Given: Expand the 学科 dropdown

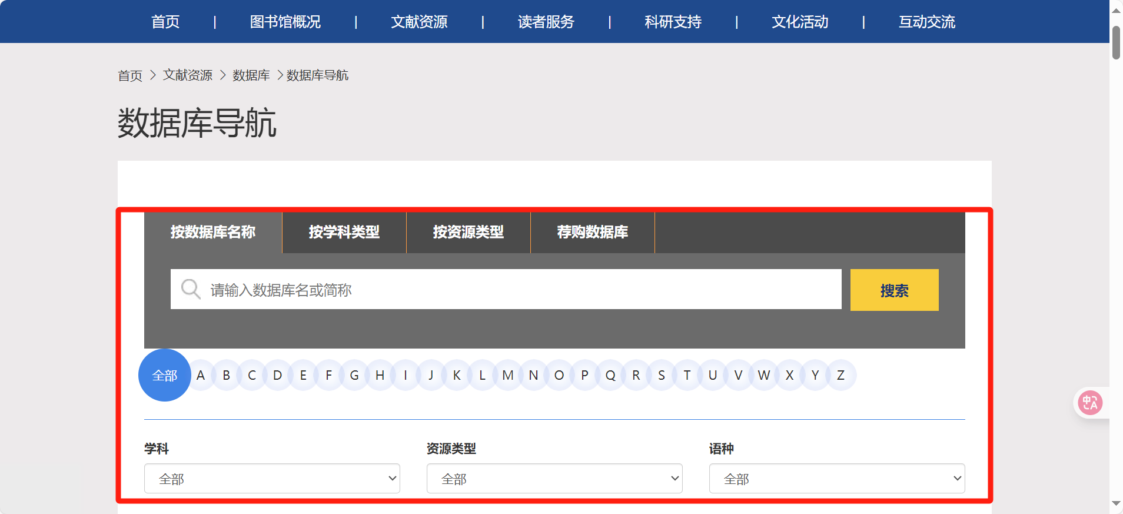Looking at the screenshot, I should tap(272, 479).
